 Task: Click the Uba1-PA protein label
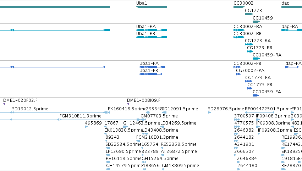tap(149, 64)
